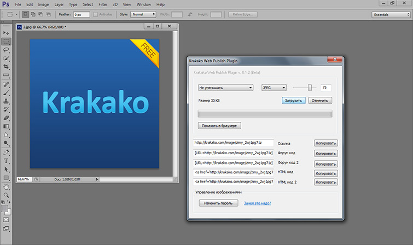Select the Ruler tool
Screen dimensions: 413x245
pyautogui.click(x=6, y=75)
